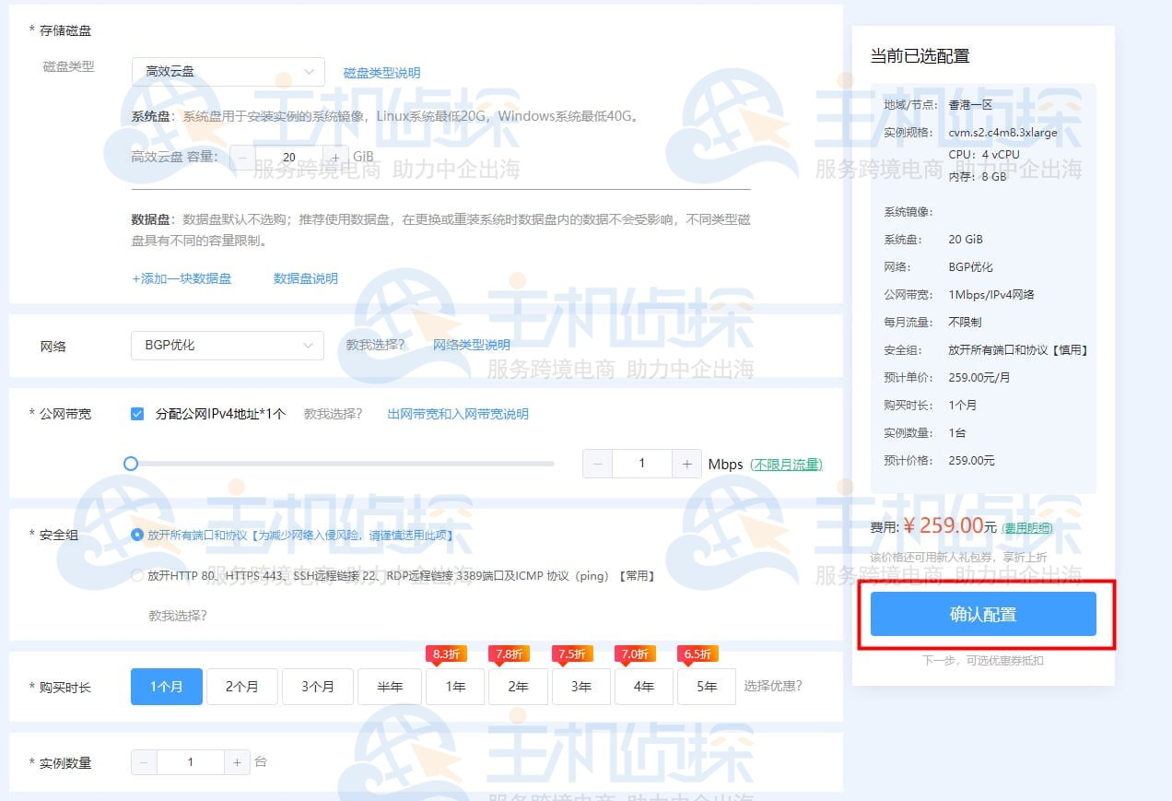The width and height of the screenshot is (1172, 801).
Task: Decrease system disk capacity with the minus stepper
Action: tap(242, 157)
